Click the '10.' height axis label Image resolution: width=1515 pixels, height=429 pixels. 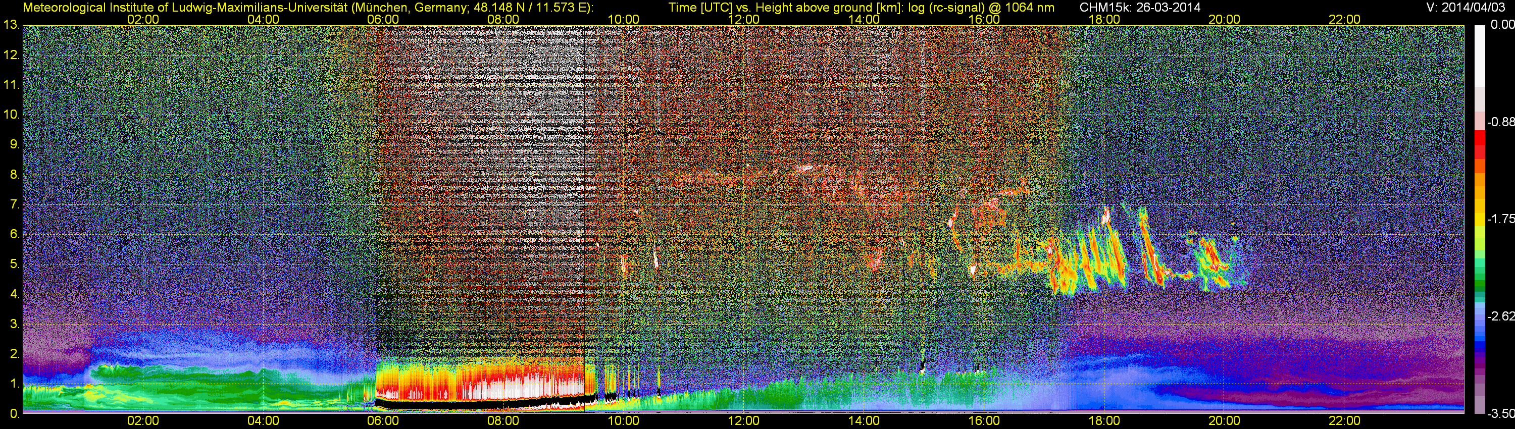(x=12, y=115)
